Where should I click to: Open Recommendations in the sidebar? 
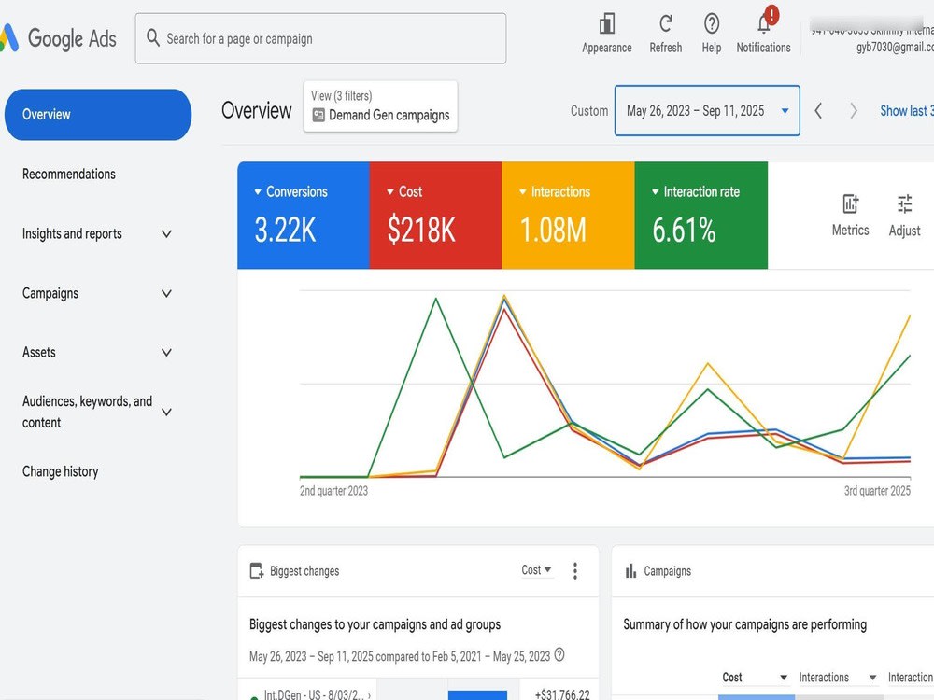(69, 175)
